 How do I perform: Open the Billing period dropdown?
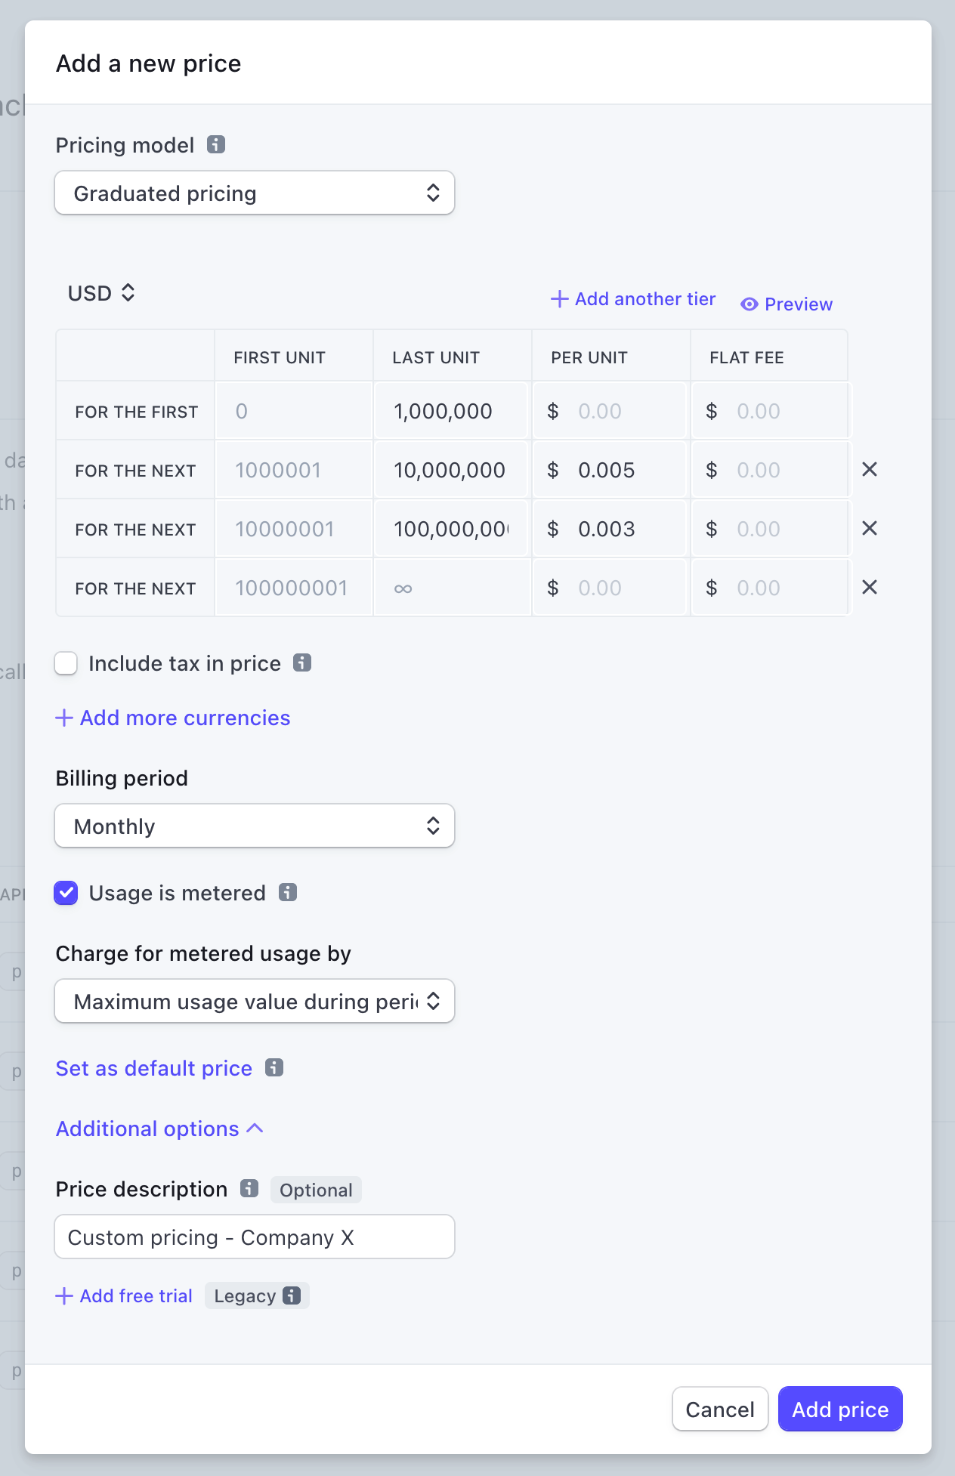click(255, 826)
